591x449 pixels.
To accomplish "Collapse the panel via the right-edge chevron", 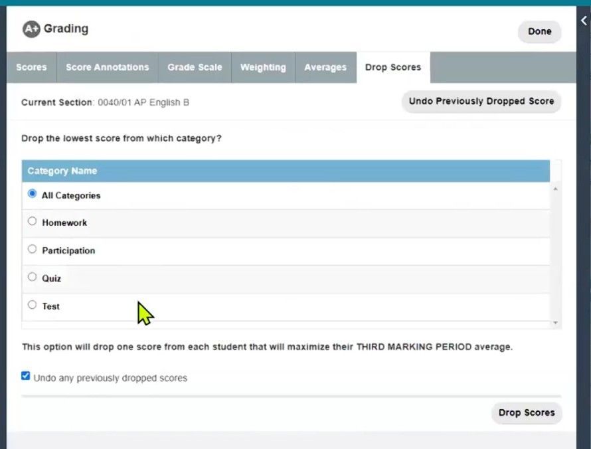I will (583, 21).
